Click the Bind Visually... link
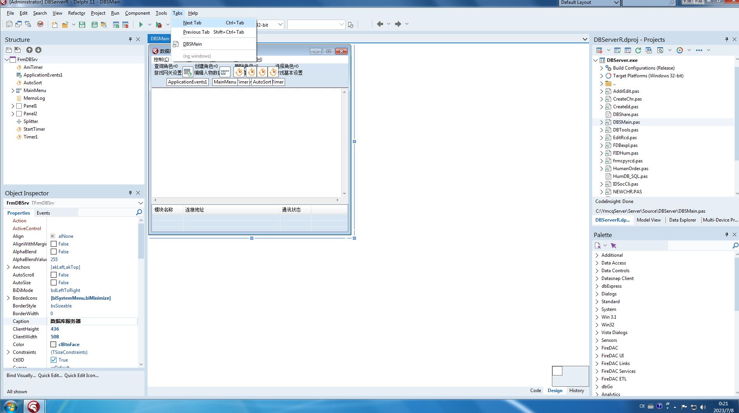The height and width of the screenshot is (413, 739). (21, 375)
